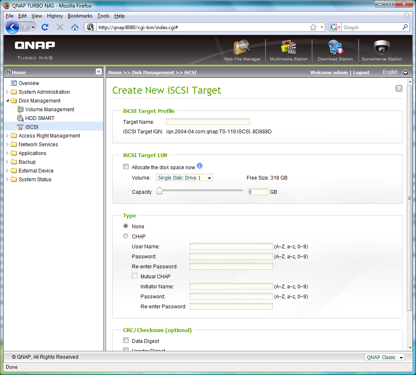The image size is (416, 375).
Task: Select the CHAP authentication type
Action: pos(126,236)
